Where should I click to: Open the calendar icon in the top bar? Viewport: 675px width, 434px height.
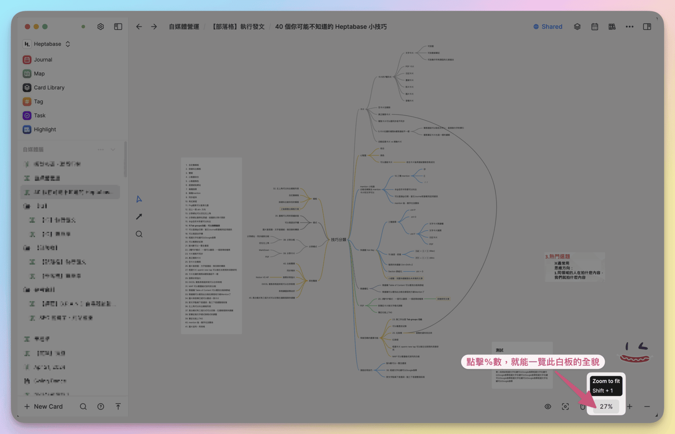pyautogui.click(x=595, y=26)
